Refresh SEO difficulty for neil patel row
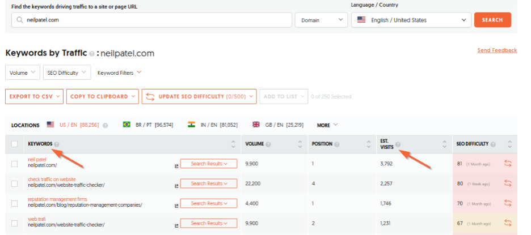This screenshot has width=531, height=235. point(508,164)
